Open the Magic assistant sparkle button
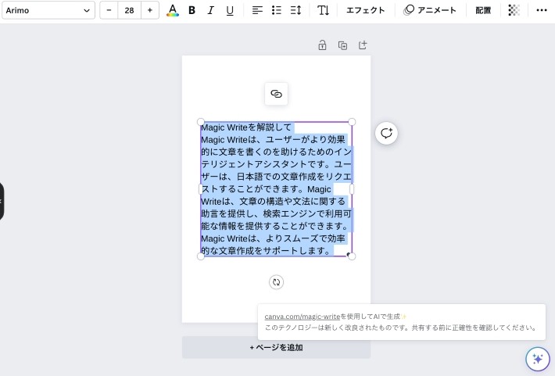 click(x=538, y=359)
